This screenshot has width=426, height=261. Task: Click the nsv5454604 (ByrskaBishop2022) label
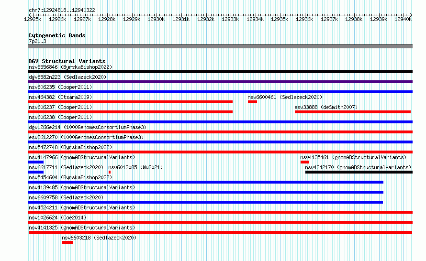point(70,177)
